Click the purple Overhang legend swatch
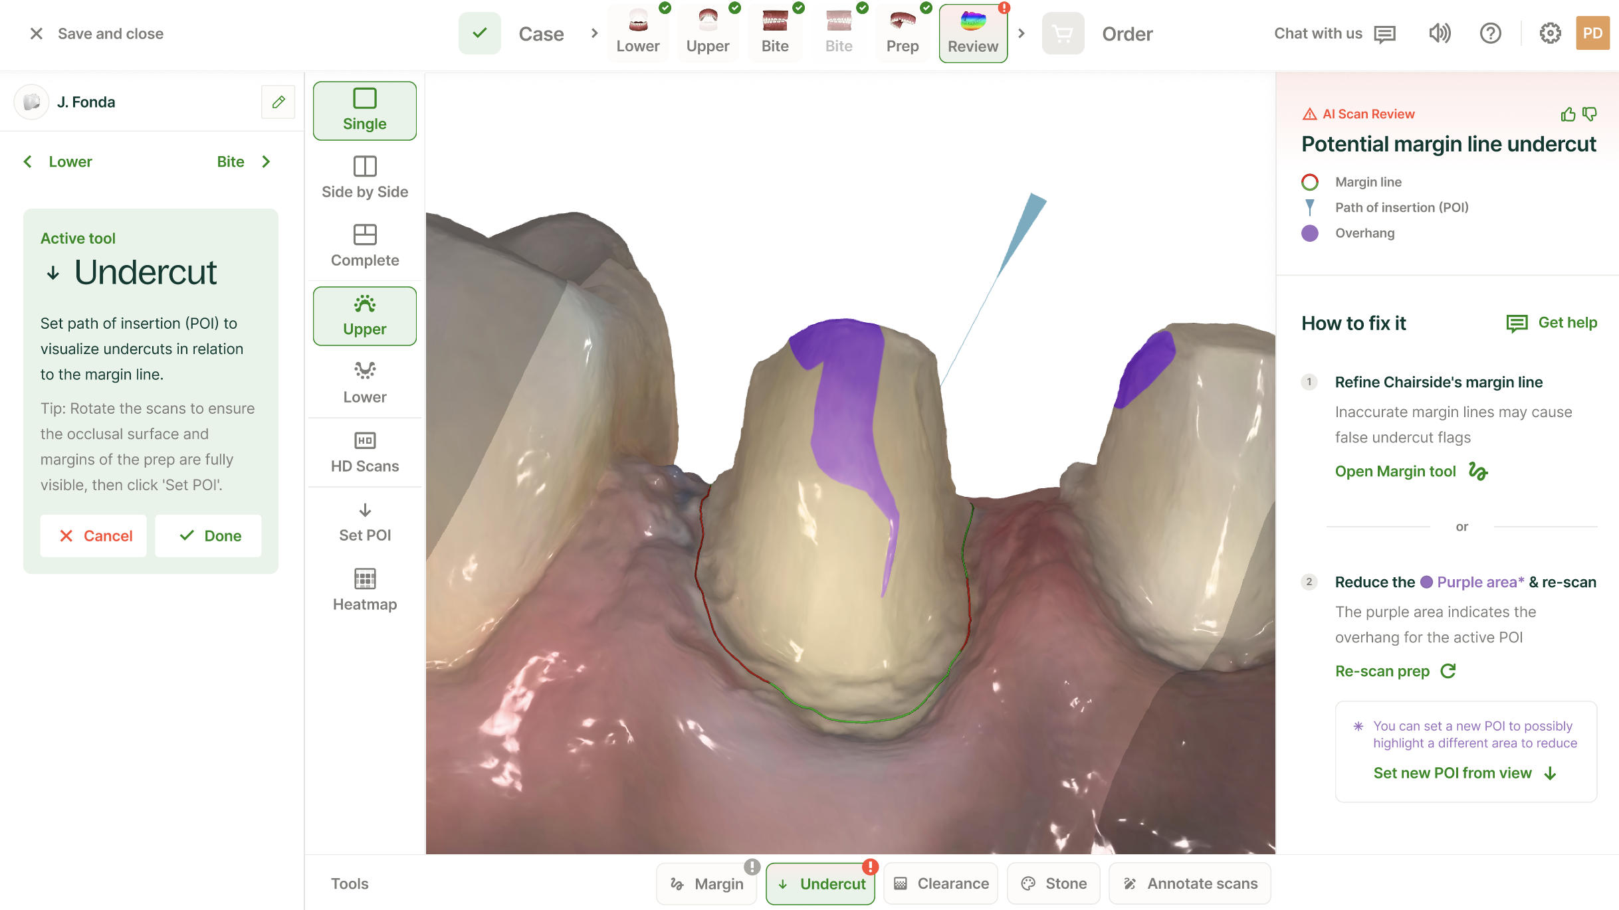 pyautogui.click(x=1310, y=233)
